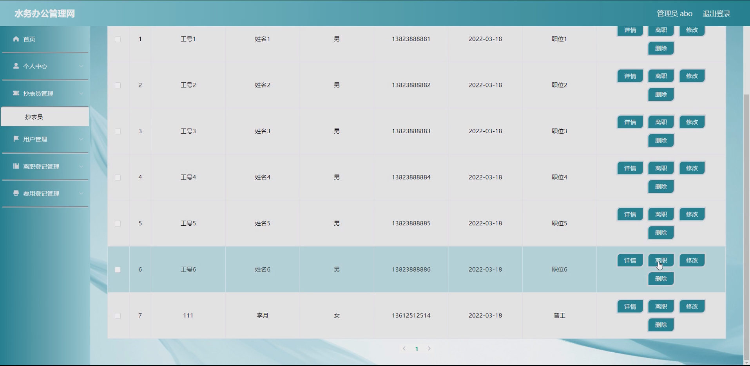750x366 pixels.
Task: Click the icon beside 费用登记管理
Action: (x=16, y=193)
